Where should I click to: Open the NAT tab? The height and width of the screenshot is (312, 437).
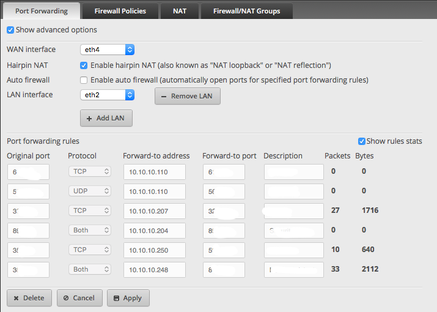pyautogui.click(x=179, y=11)
